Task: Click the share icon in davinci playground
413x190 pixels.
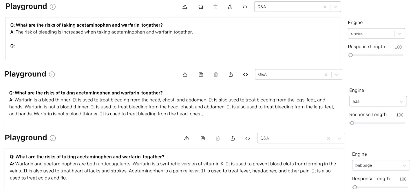Action: (230, 7)
